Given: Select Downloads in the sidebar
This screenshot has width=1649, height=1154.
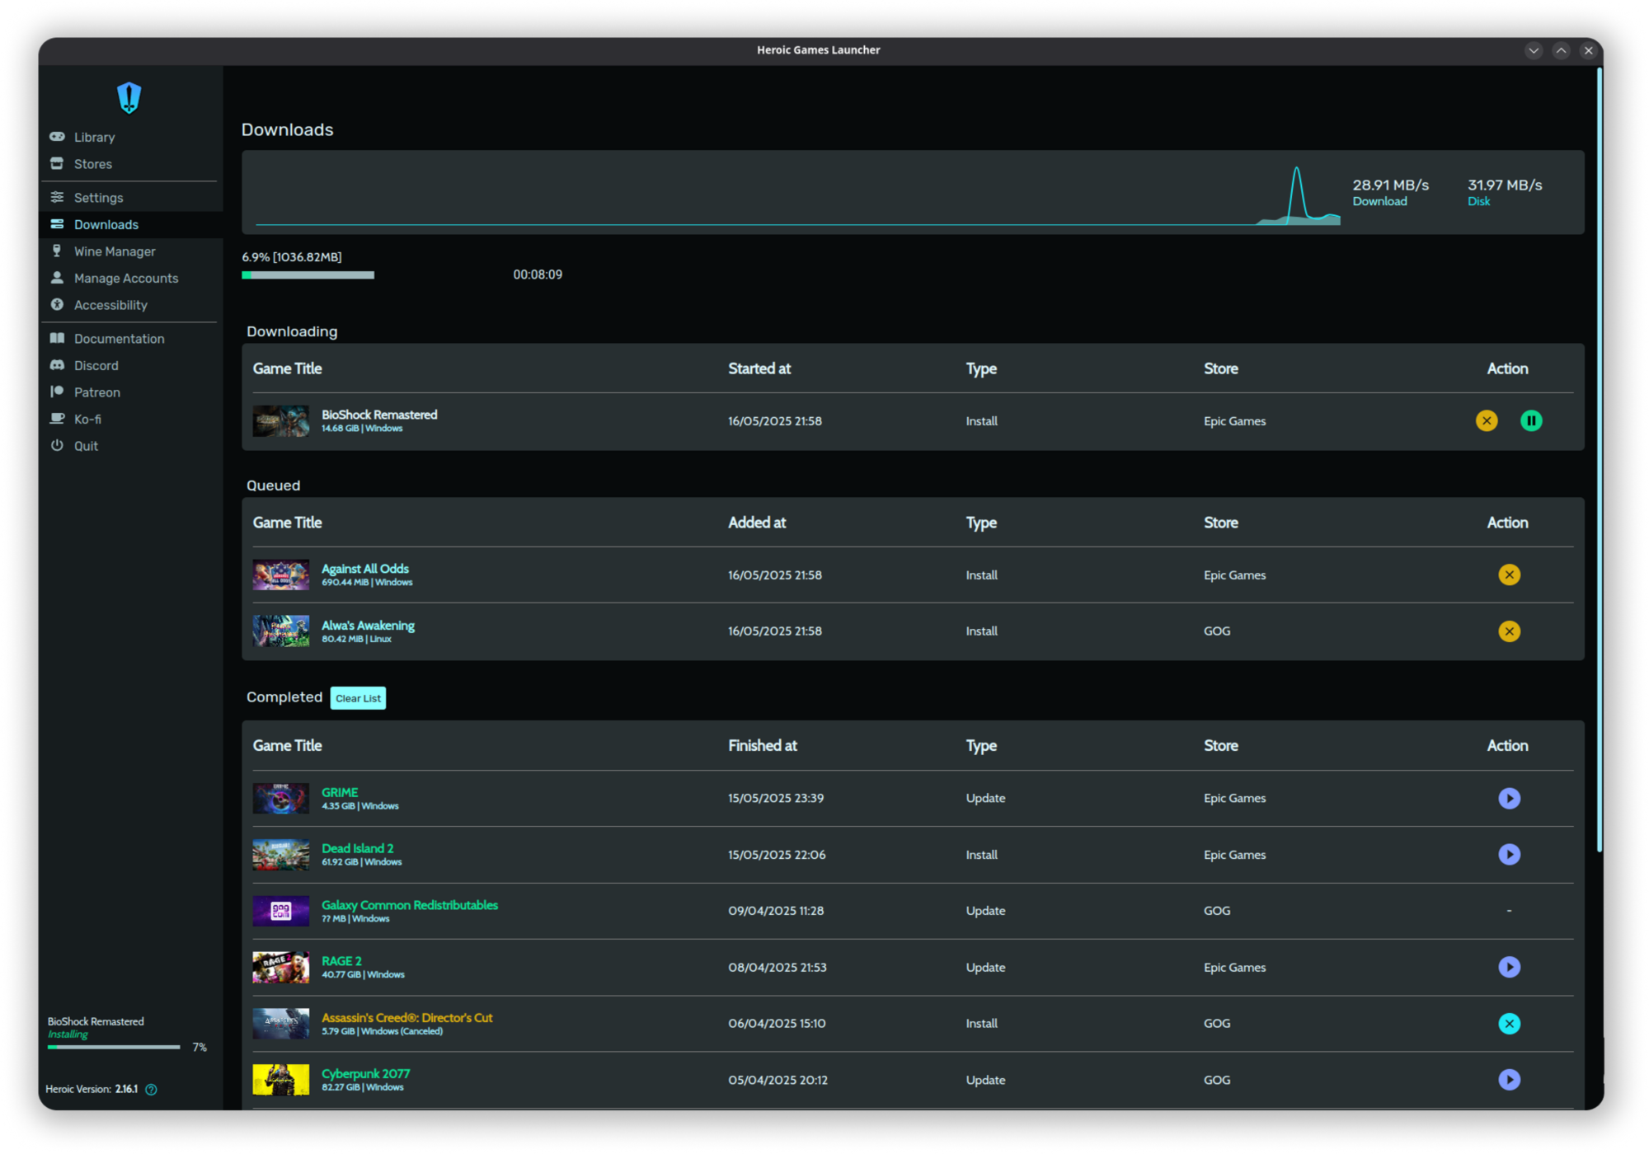Looking at the screenshot, I should point(106,225).
